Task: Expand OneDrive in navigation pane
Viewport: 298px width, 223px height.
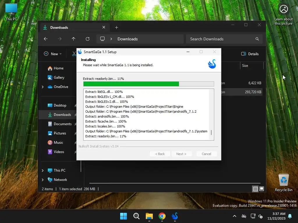Action: point(42,87)
